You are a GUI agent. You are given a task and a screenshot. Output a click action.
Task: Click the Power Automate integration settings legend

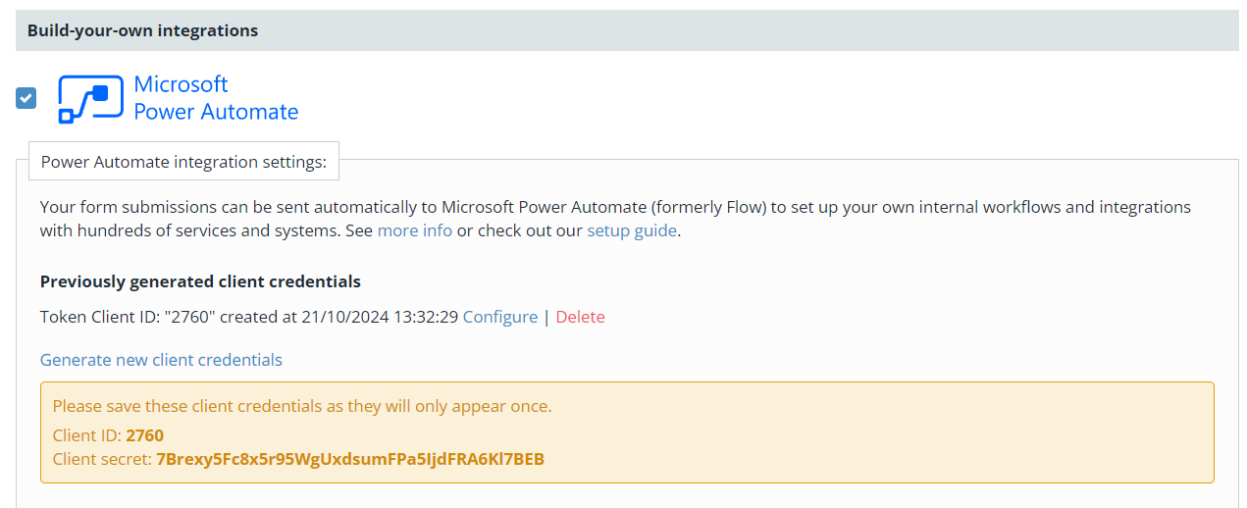[183, 162]
